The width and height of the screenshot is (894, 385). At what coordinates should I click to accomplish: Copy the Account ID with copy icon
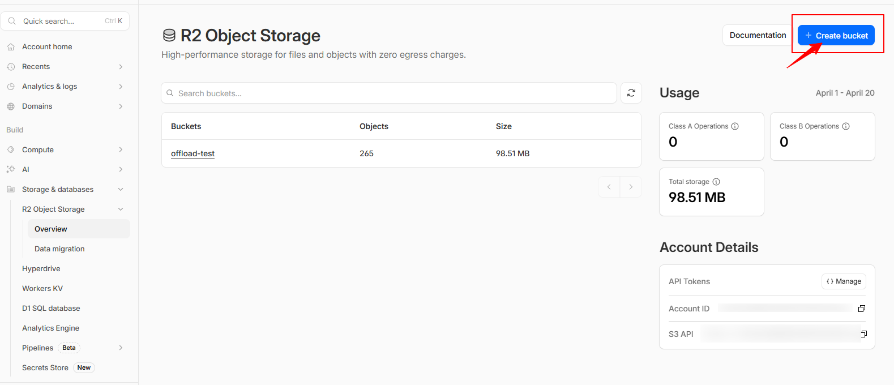tap(862, 309)
